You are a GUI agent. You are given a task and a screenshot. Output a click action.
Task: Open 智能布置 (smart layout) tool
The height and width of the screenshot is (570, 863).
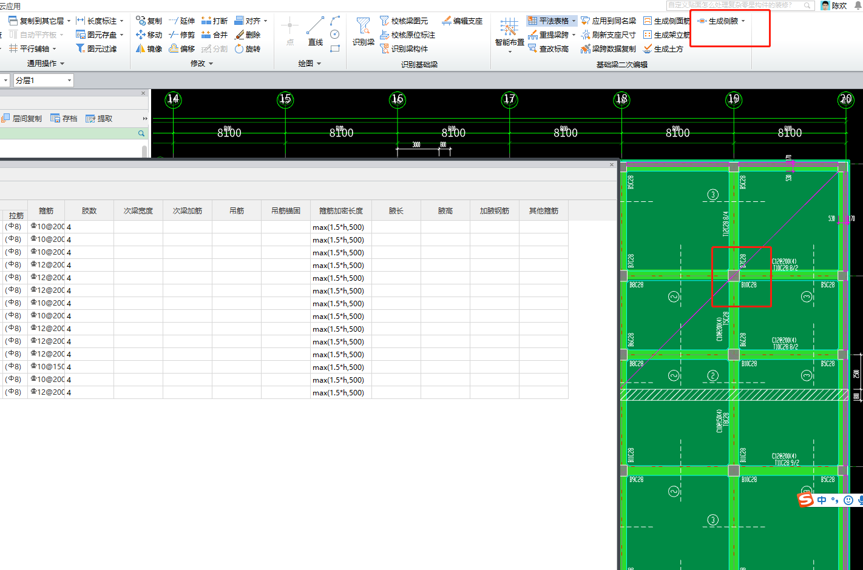509,34
